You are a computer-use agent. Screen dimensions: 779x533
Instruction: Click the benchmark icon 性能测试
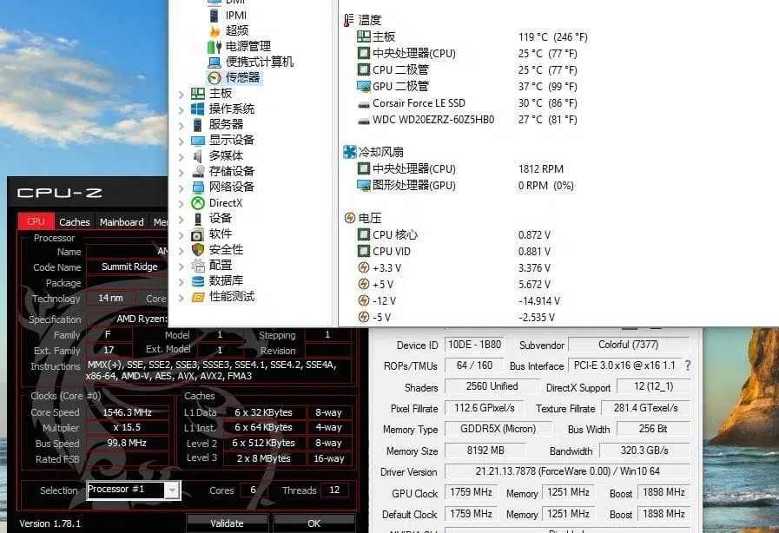tap(198, 297)
